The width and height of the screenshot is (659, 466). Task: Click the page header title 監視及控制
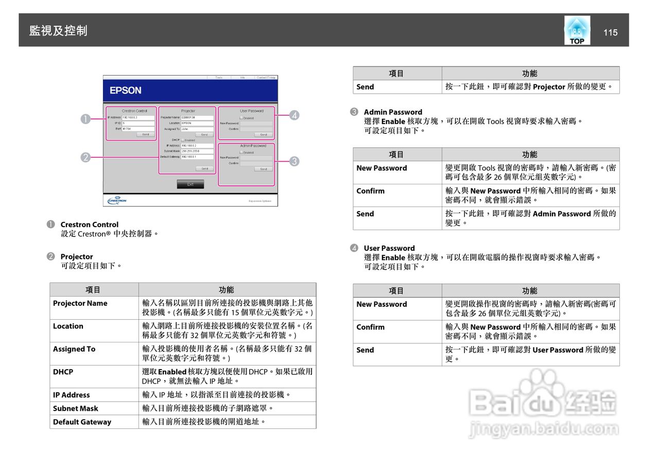pyautogui.click(x=58, y=31)
